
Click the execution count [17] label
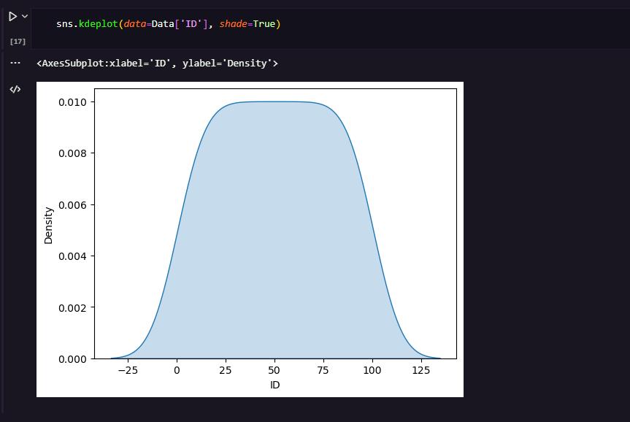coord(18,42)
